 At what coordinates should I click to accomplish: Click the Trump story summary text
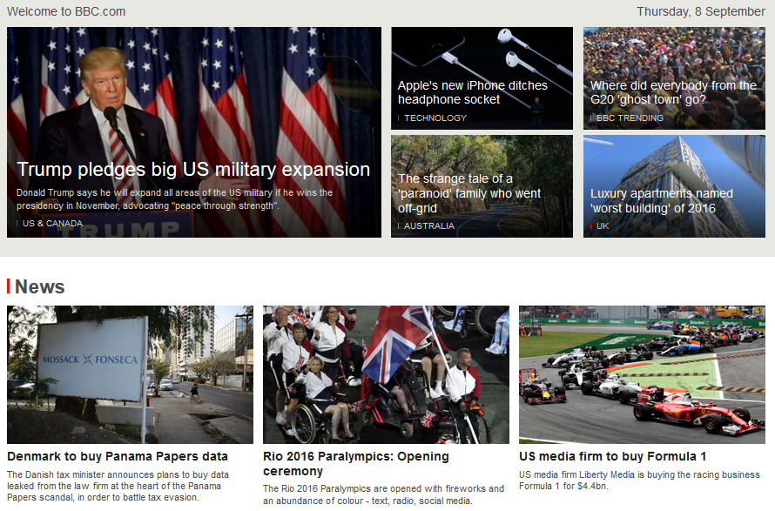pyautogui.click(x=174, y=199)
